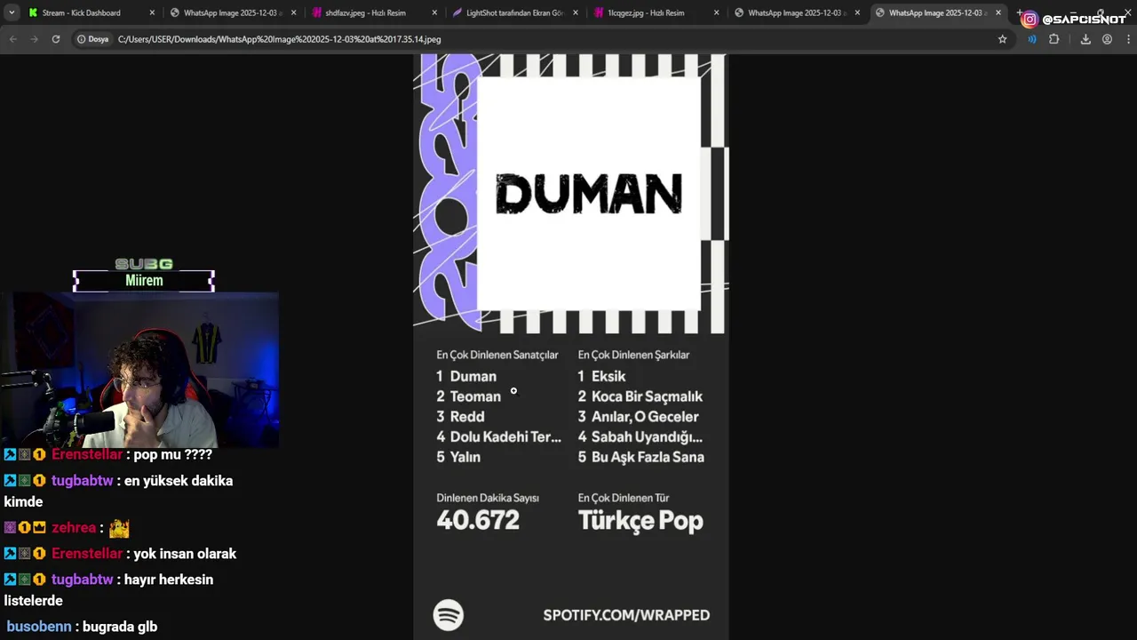Open the Dosya site info chip
This screenshot has width=1137, height=640.
point(92,39)
